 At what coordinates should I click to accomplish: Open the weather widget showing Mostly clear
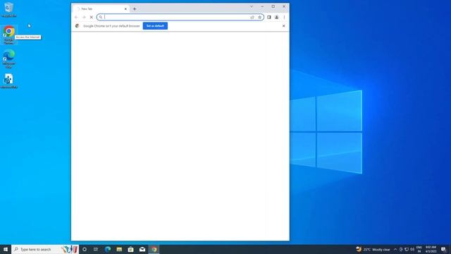[x=373, y=249]
